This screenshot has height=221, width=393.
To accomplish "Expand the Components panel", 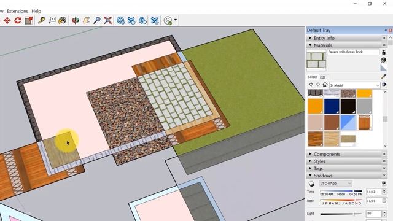I will coord(310,154).
